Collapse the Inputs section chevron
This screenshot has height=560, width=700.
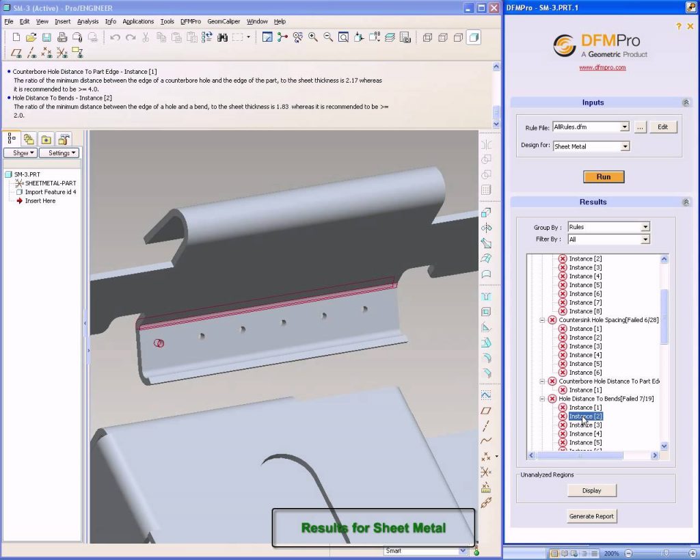(686, 103)
